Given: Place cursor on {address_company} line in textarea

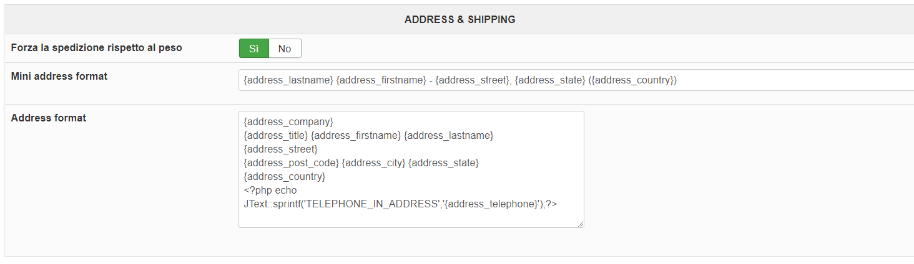Looking at the screenshot, I should (x=288, y=121).
